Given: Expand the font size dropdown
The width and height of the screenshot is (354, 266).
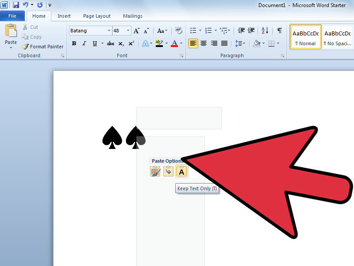Looking at the screenshot, I should click(128, 31).
